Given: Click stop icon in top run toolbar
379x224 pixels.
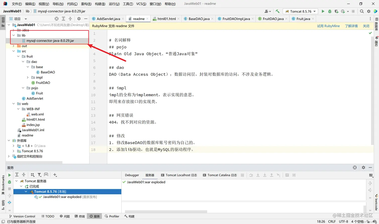Looking at the screenshot, I should click(353, 11).
